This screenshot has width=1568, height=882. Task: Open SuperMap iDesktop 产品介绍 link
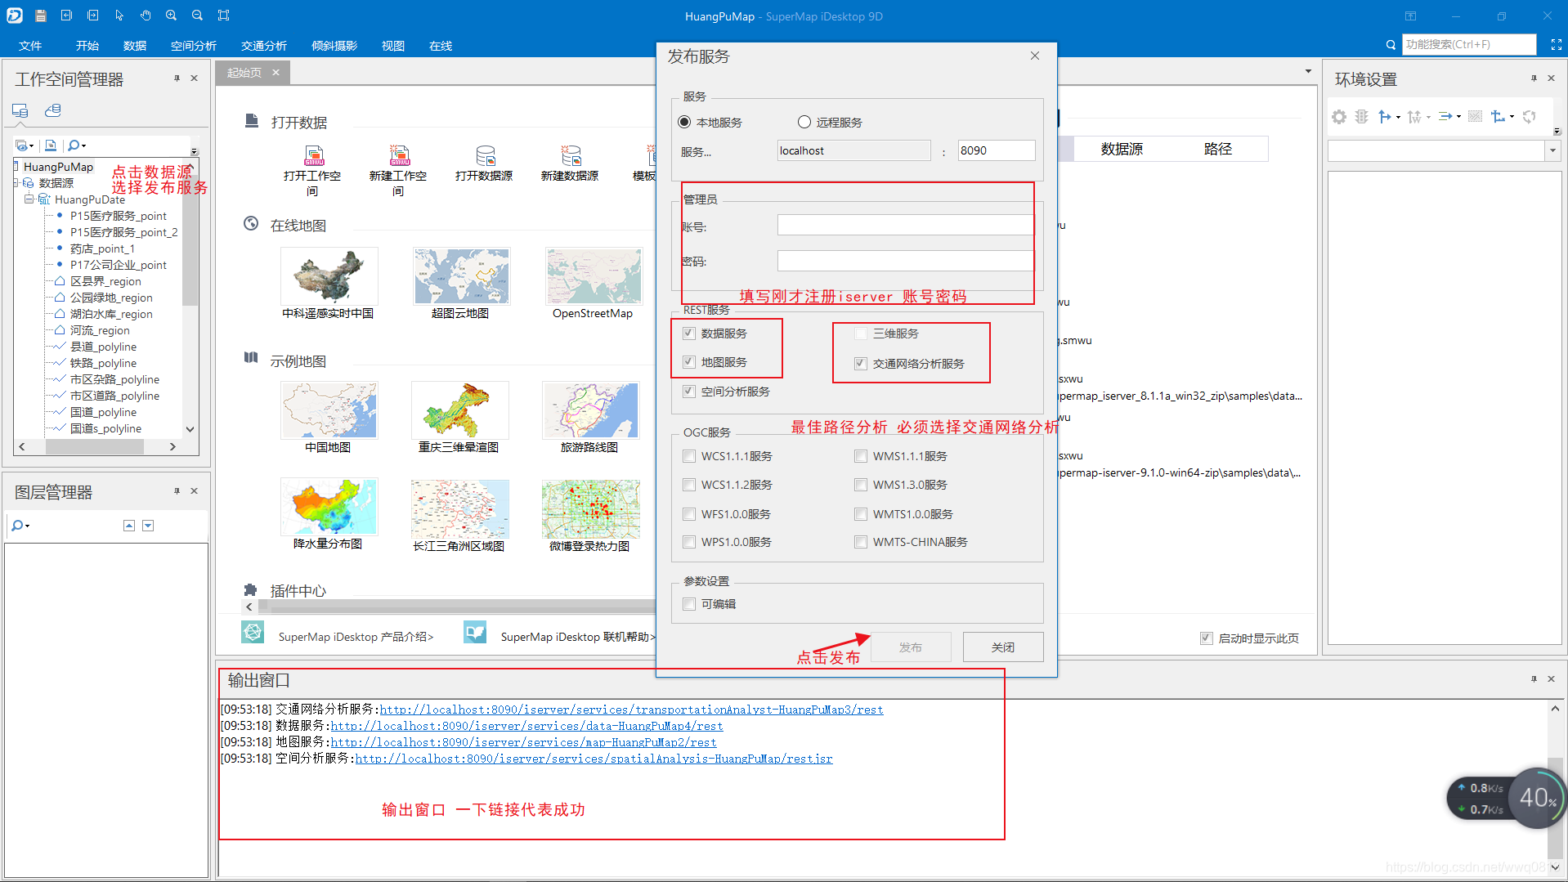pyautogui.click(x=356, y=637)
